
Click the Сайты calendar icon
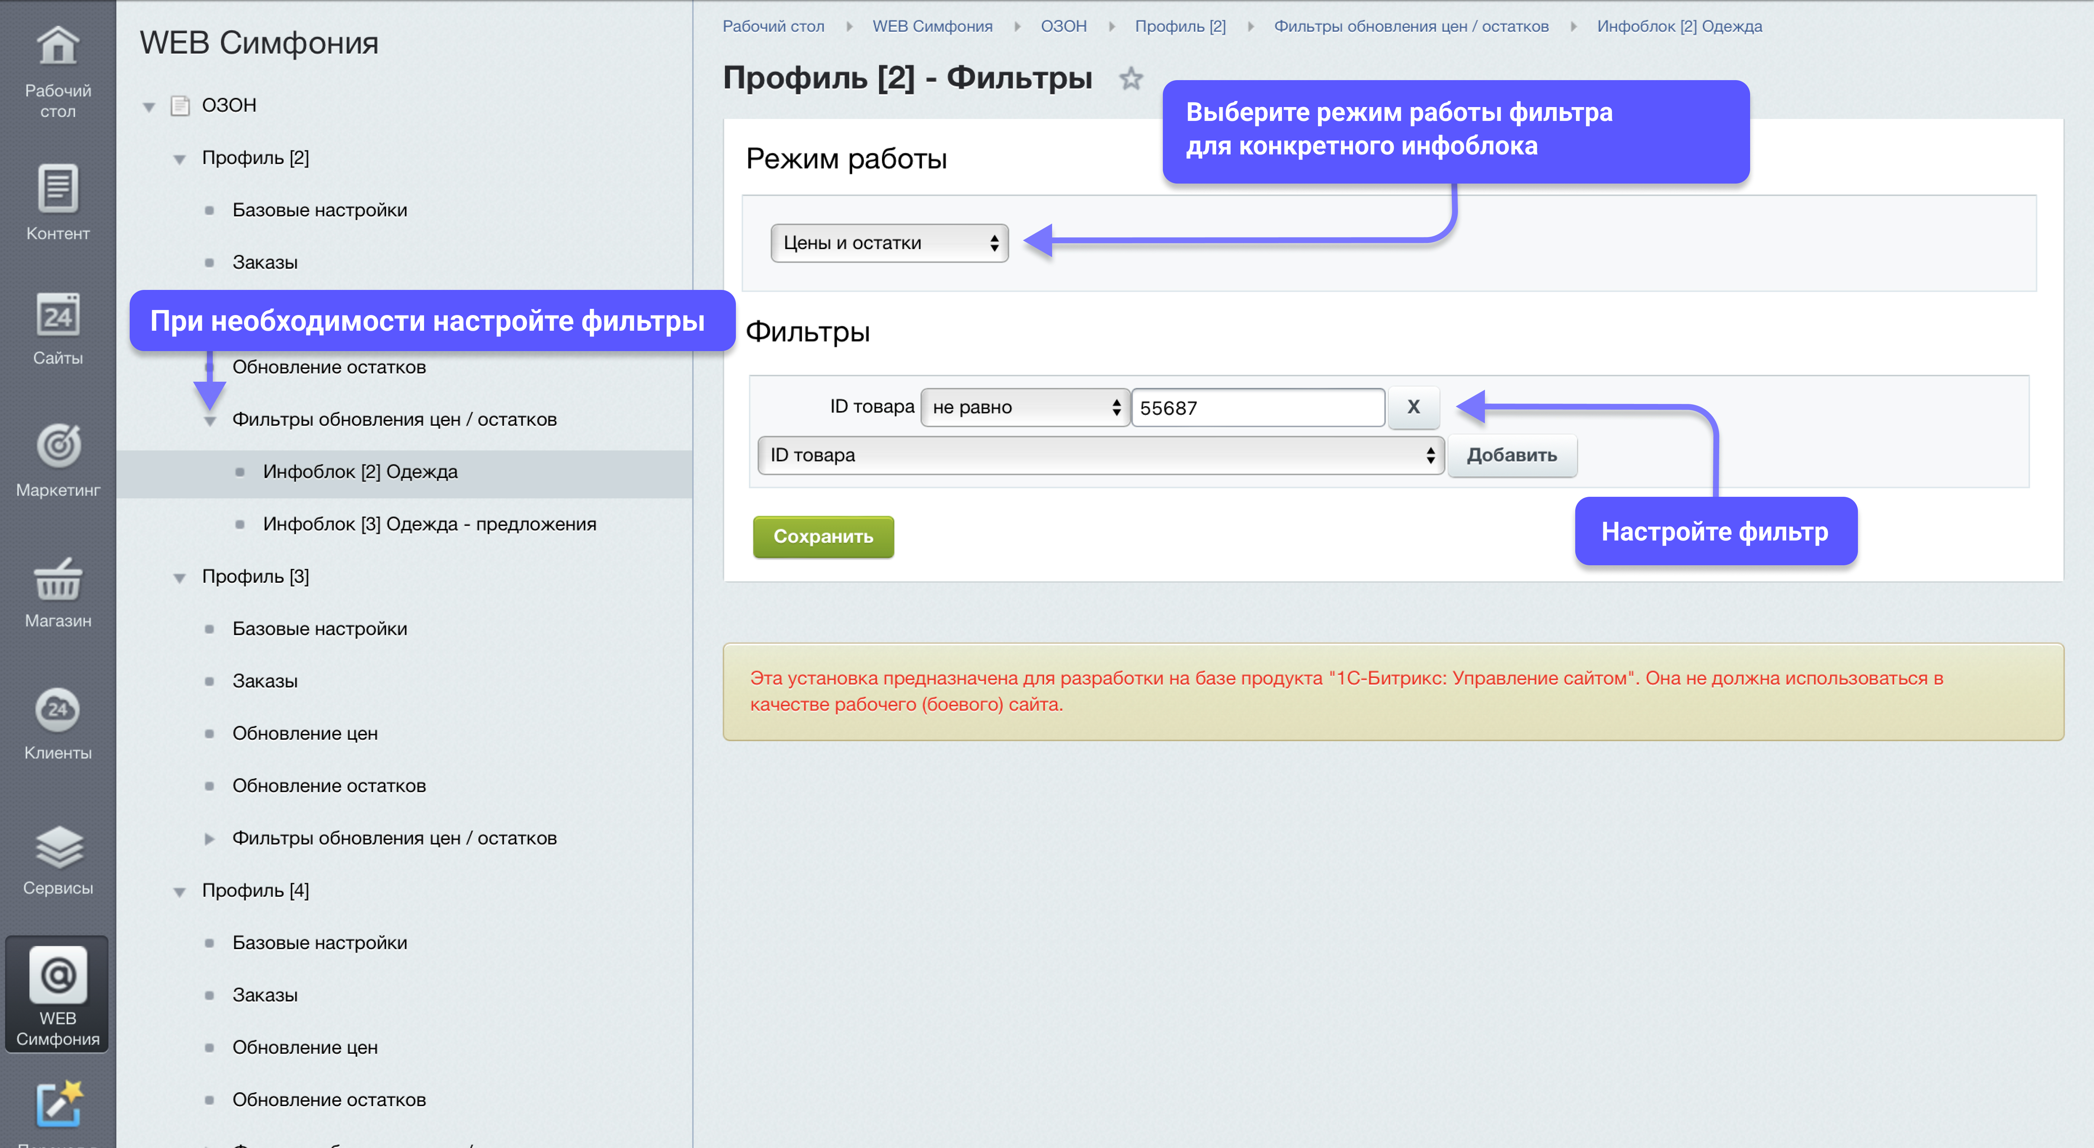[58, 315]
